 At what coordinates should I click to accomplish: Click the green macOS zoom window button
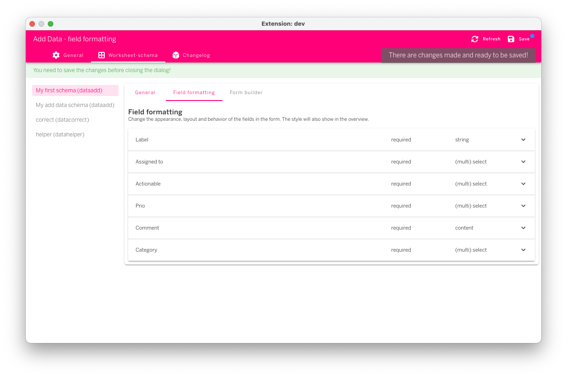click(51, 24)
